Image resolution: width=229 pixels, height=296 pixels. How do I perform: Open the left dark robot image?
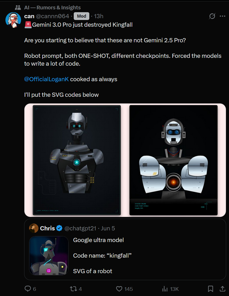point(77,160)
